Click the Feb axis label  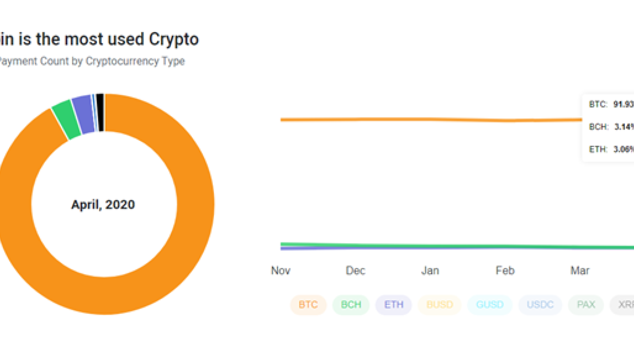(505, 271)
